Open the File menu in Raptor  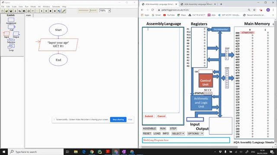(3, 6)
